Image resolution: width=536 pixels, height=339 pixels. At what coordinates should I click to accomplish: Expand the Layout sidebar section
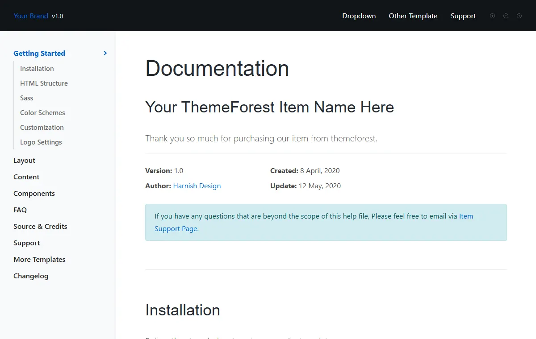(24, 160)
